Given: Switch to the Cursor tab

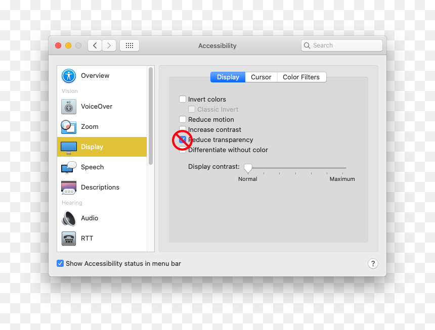Looking at the screenshot, I should tap(261, 77).
